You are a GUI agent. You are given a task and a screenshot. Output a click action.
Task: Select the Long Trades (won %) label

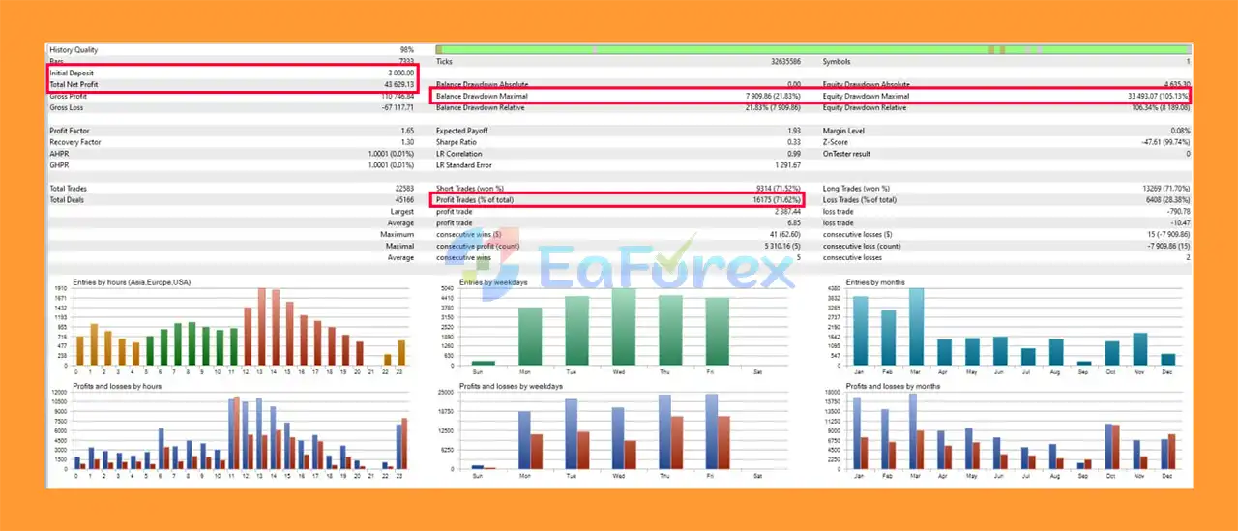pos(856,189)
